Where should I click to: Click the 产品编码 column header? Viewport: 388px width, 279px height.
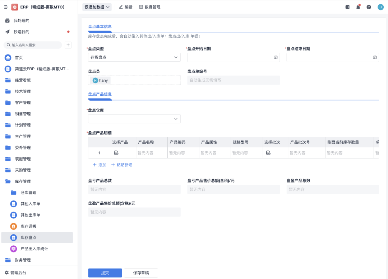(x=183, y=142)
